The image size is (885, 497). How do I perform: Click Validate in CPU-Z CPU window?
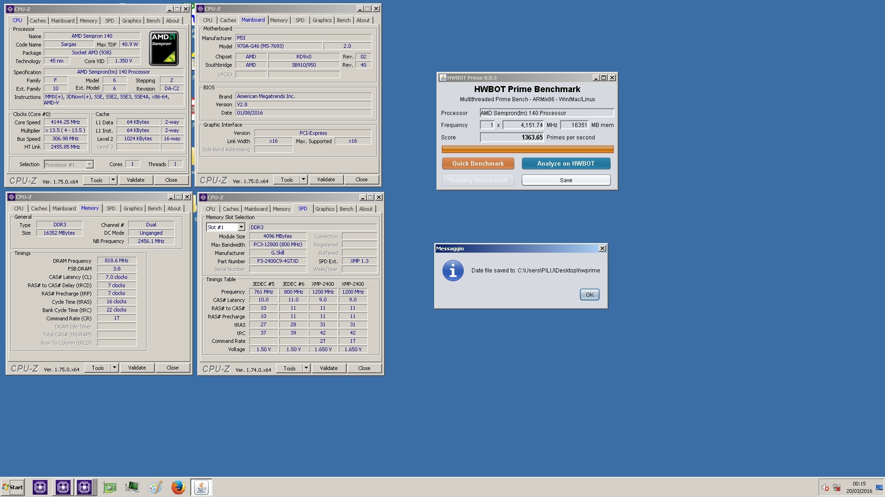click(136, 180)
